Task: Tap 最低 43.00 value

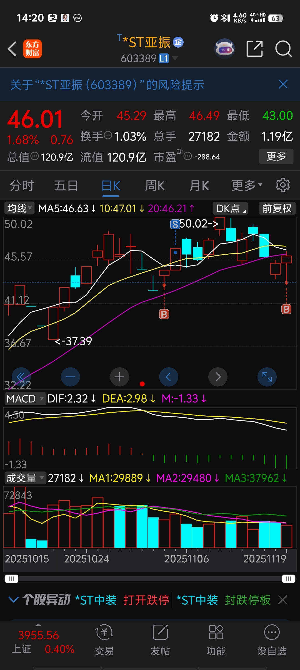Action: (x=277, y=115)
